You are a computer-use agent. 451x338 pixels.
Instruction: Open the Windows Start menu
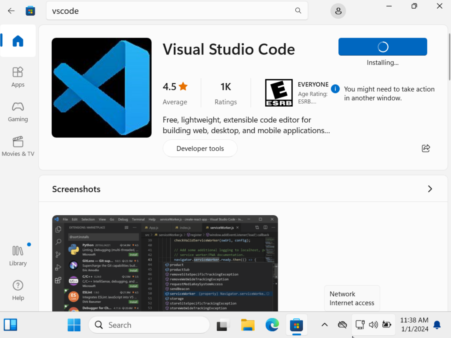[x=74, y=325]
